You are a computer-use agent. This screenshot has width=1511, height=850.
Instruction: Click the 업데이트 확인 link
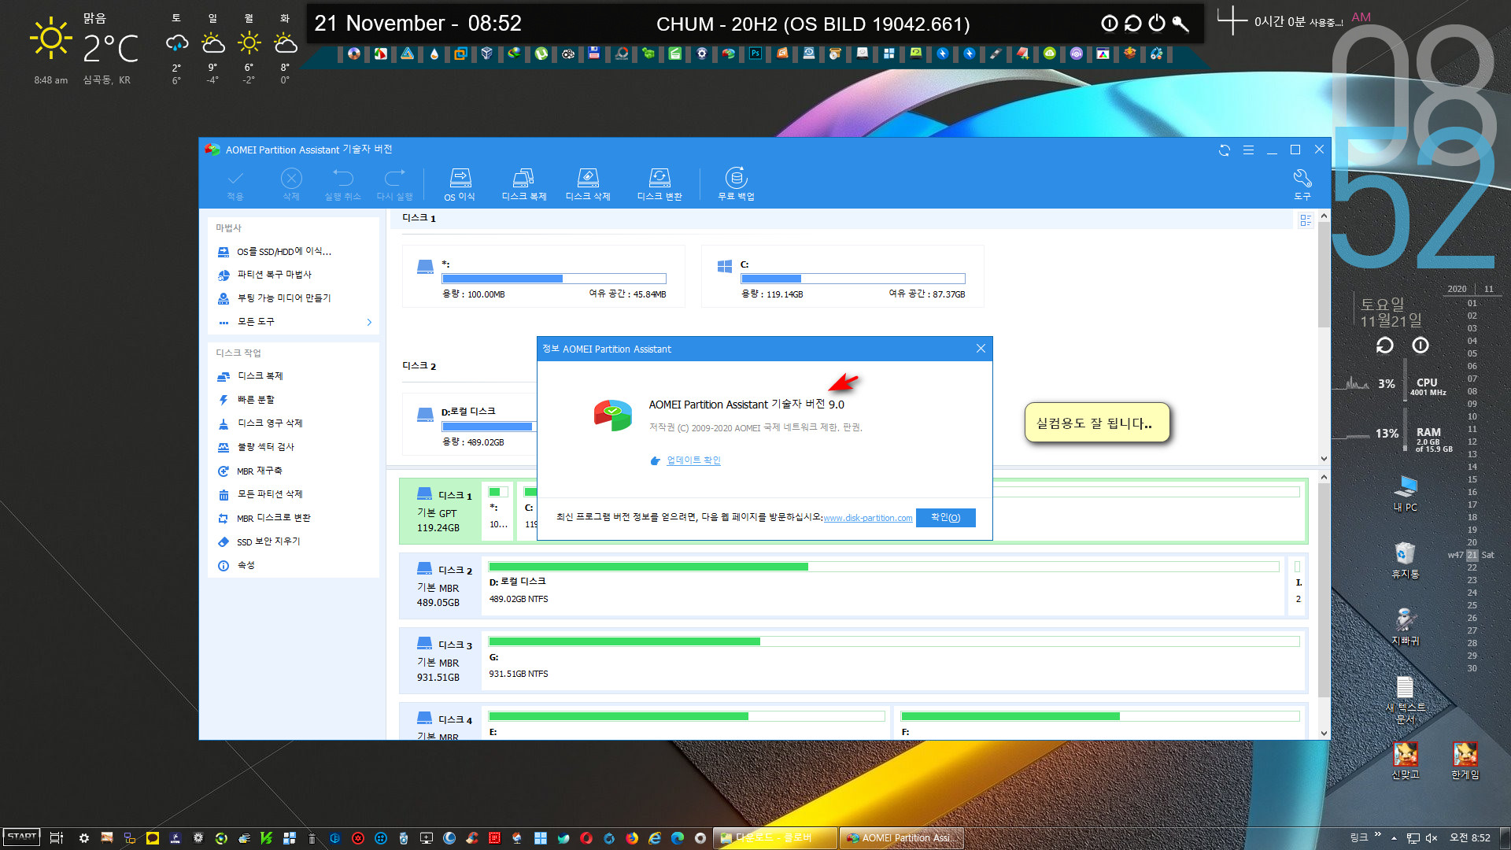[693, 460]
